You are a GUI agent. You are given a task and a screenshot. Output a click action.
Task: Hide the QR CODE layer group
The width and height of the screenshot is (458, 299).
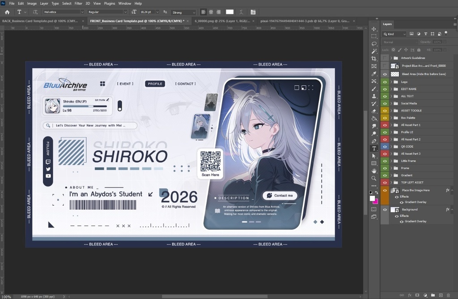pos(385,146)
